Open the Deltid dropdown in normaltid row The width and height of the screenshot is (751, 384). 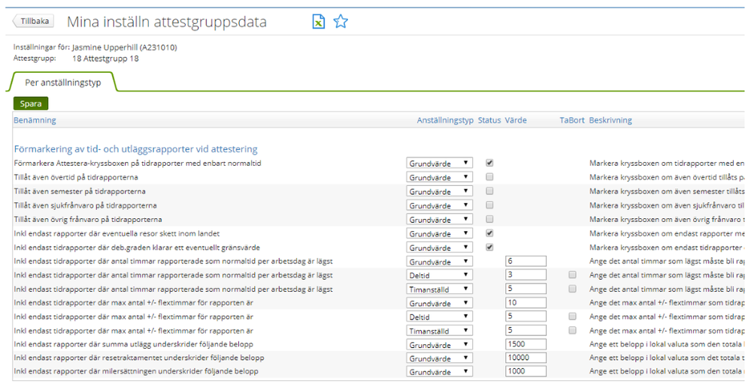coord(440,275)
